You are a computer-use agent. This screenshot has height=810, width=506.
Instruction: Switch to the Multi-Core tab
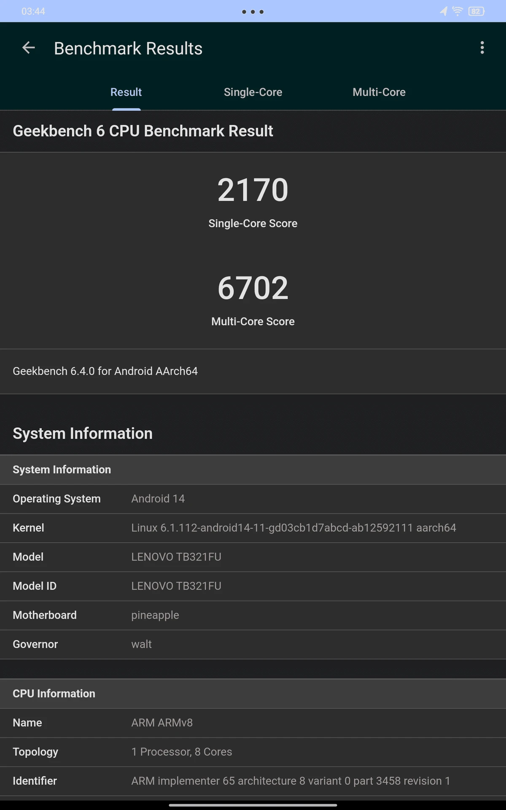[x=379, y=92]
